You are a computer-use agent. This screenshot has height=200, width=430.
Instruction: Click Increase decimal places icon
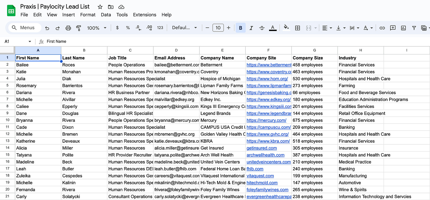pyautogui.click(x=149, y=28)
